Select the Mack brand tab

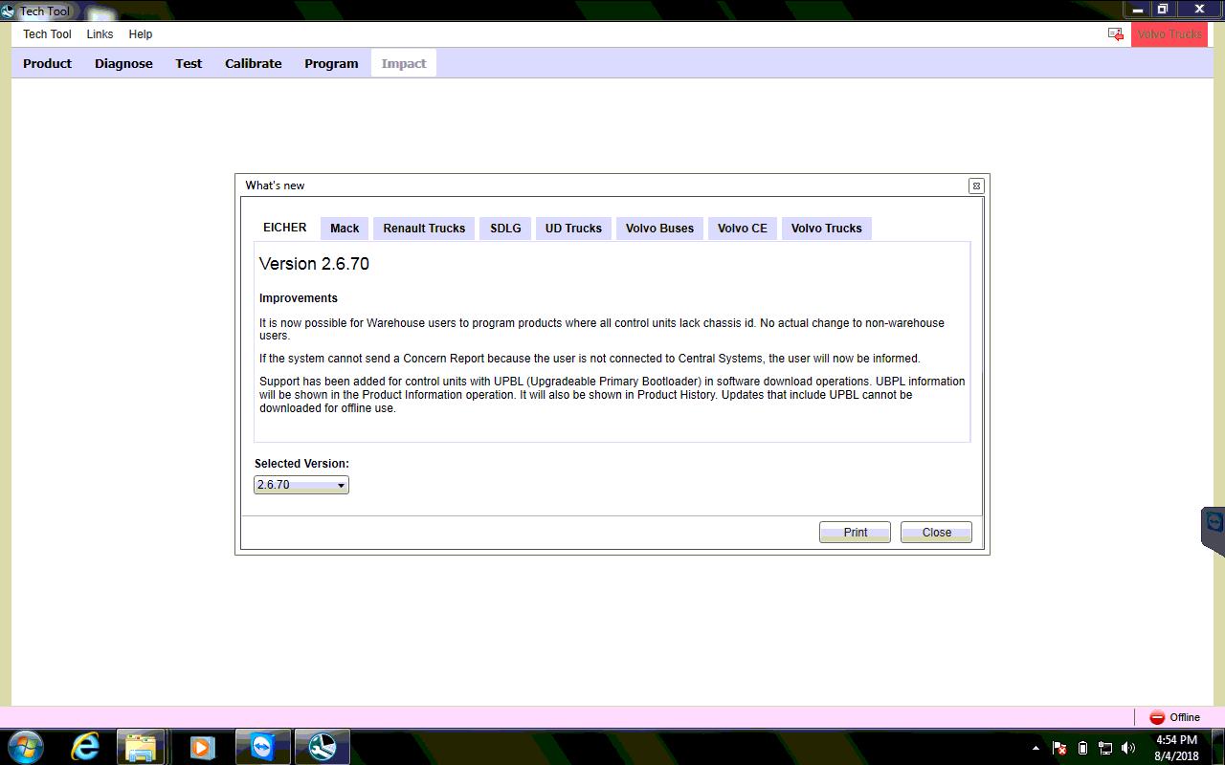345,229
